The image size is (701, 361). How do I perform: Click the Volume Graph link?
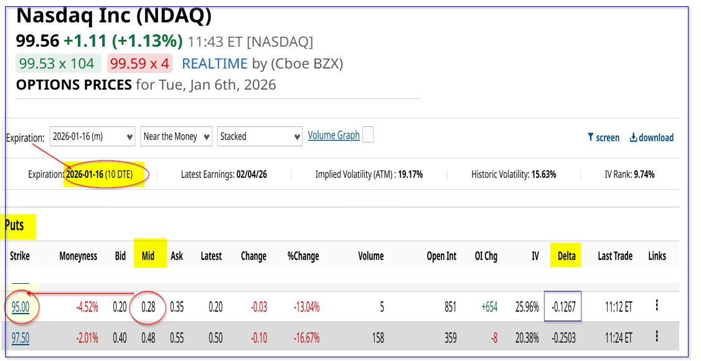334,135
